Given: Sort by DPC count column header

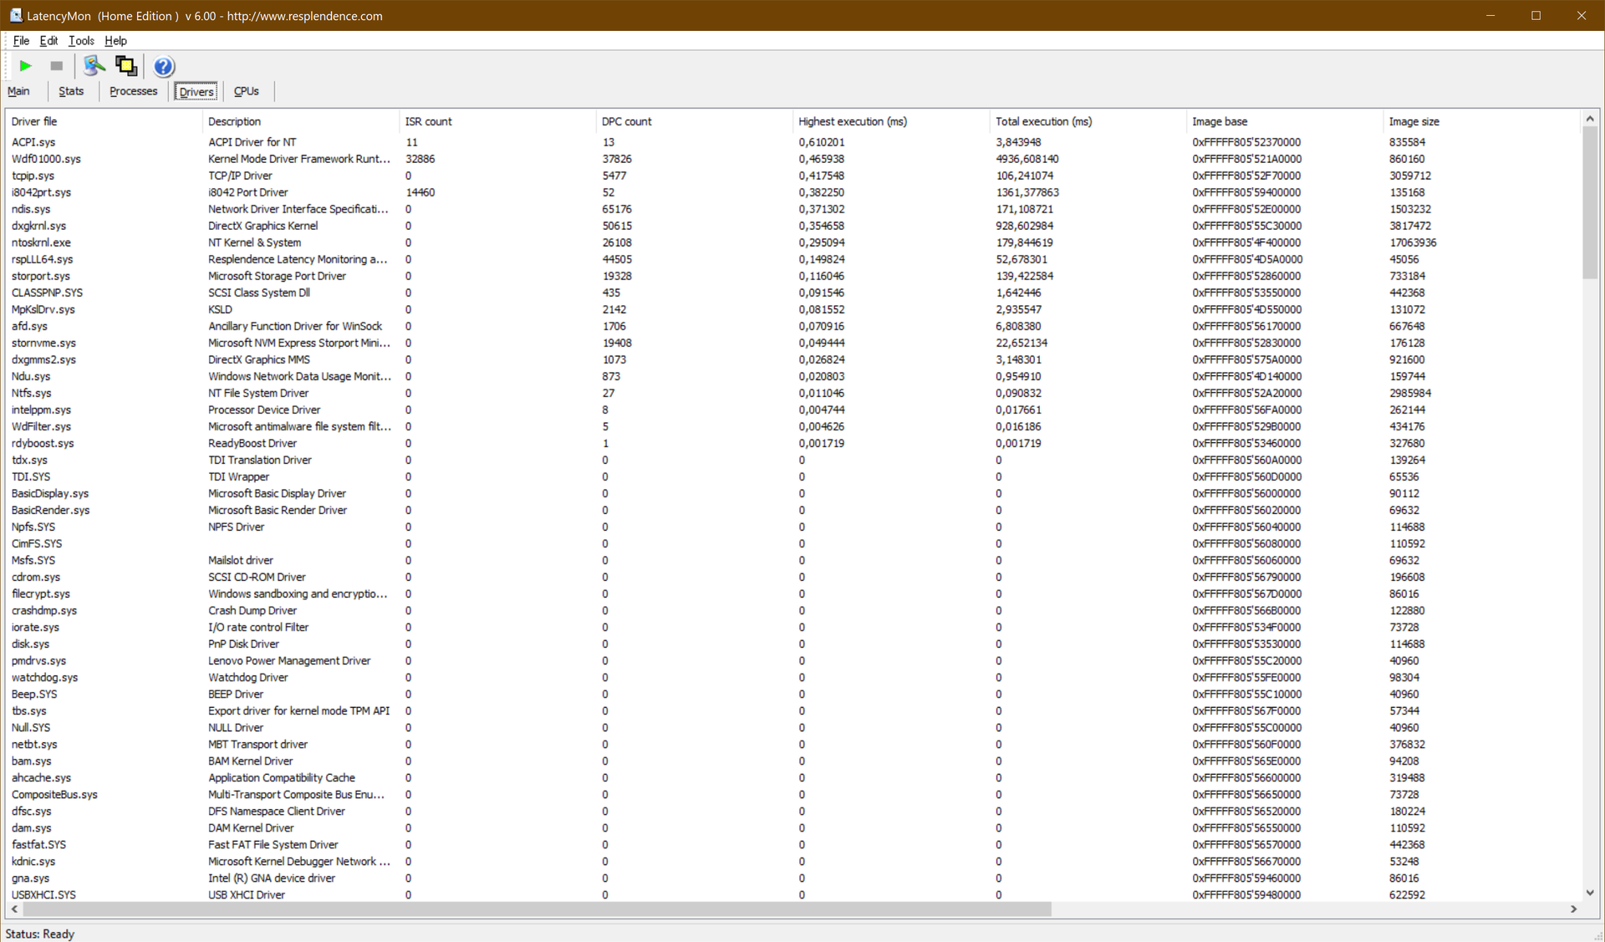Looking at the screenshot, I should [626, 121].
